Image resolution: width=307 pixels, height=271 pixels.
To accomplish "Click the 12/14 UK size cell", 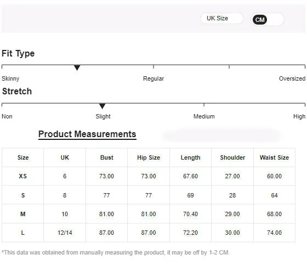I will (x=65, y=233).
